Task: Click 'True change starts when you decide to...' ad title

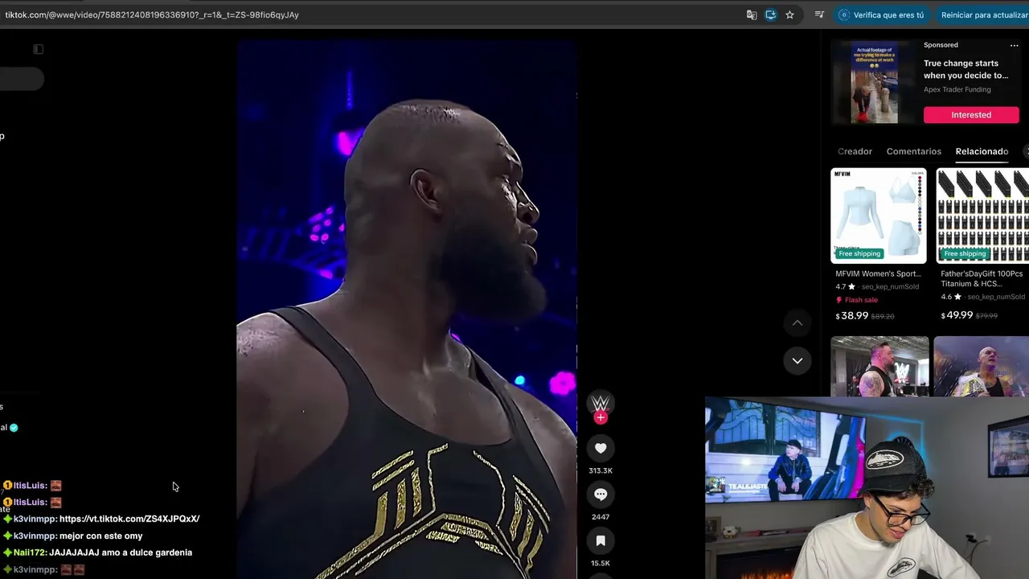Action: click(x=965, y=69)
